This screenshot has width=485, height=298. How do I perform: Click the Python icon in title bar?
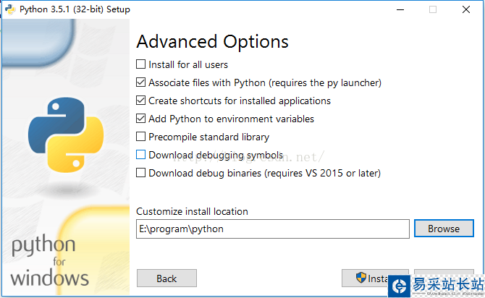tap(10, 9)
